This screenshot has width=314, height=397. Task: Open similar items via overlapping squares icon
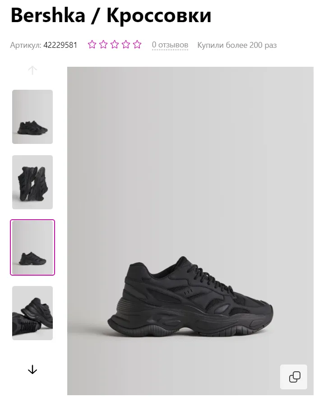294,377
